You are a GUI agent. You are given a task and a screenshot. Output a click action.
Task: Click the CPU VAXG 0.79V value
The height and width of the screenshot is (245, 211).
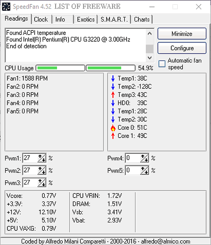click(x=49, y=229)
